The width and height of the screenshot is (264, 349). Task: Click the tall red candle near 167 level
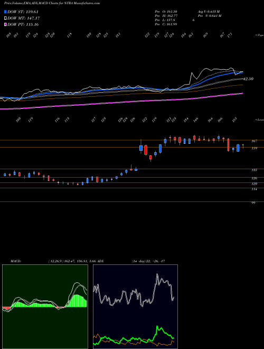click(x=228, y=145)
